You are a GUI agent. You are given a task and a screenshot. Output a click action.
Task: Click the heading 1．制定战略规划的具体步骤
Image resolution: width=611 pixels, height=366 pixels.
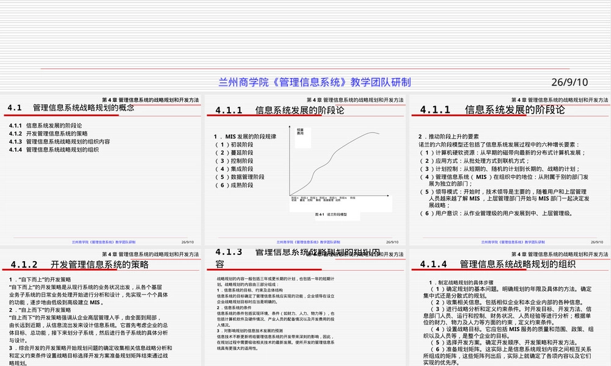[461, 282]
